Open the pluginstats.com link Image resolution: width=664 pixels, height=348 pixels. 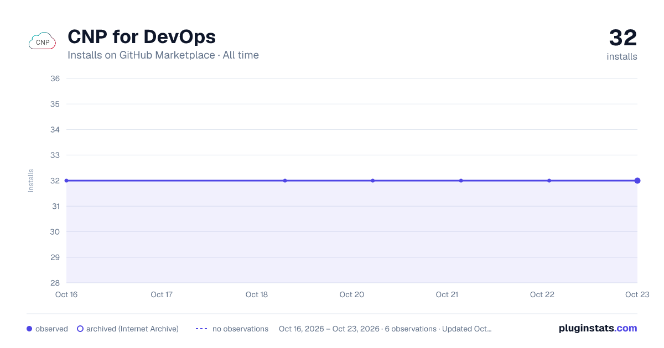[598, 328]
